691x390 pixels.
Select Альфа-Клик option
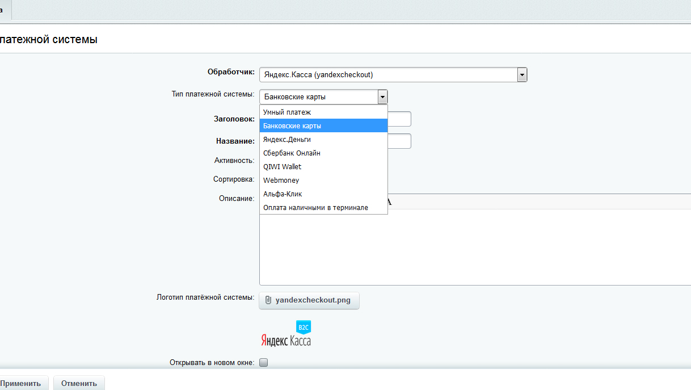pos(323,194)
